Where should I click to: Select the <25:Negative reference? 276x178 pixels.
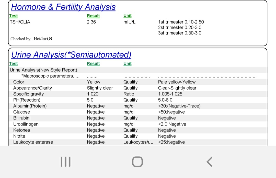tap(171, 142)
